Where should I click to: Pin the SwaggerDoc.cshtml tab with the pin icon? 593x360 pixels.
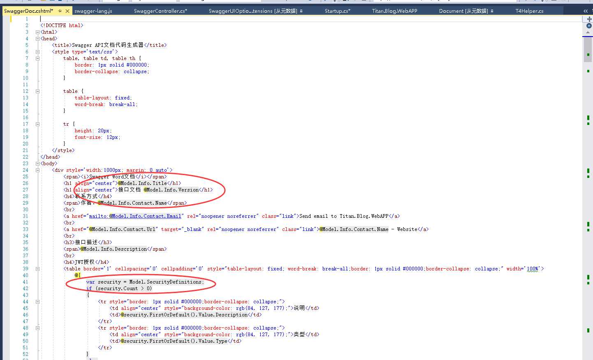(x=60, y=11)
